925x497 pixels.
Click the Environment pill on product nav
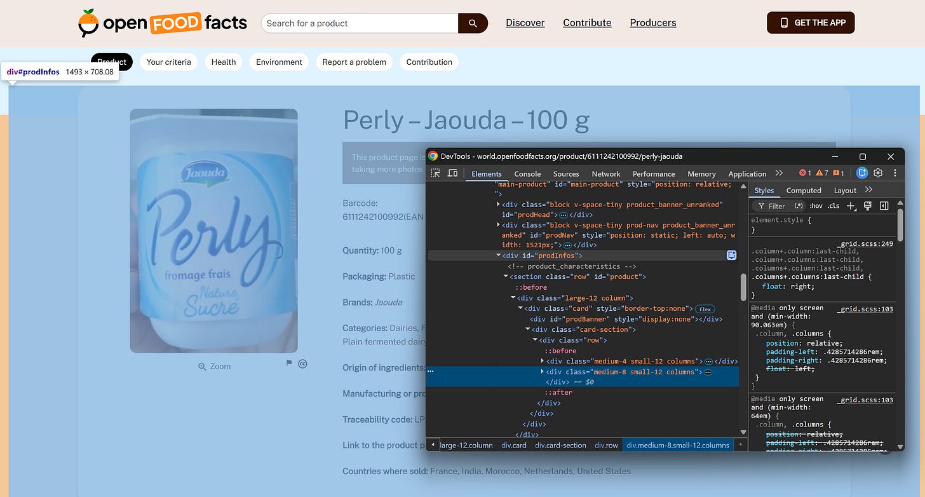point(279,62)
